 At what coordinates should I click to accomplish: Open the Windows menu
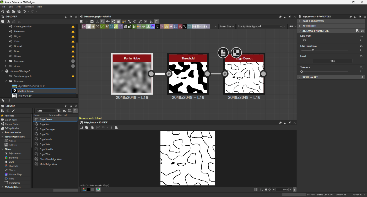click(29, 7)
